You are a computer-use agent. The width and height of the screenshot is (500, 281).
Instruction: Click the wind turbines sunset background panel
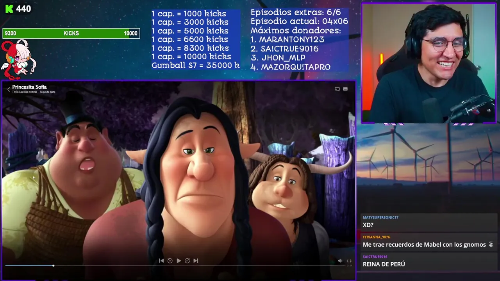click(x=428, y=168)
